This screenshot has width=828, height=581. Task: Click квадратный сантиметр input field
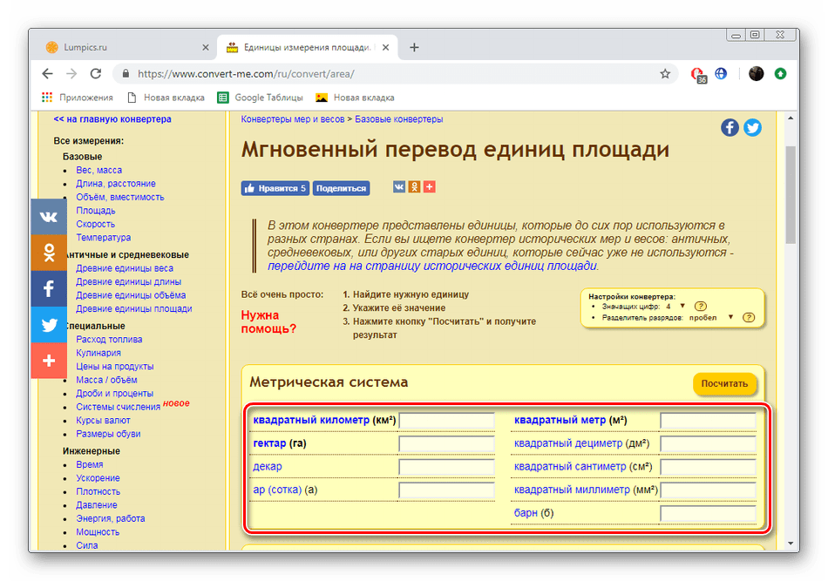click(x=708, y=467)
